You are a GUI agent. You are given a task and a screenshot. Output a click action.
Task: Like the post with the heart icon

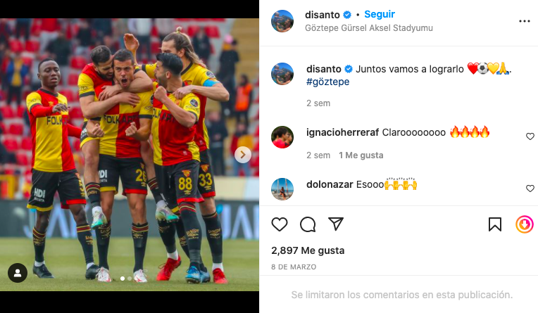point(280,224)
